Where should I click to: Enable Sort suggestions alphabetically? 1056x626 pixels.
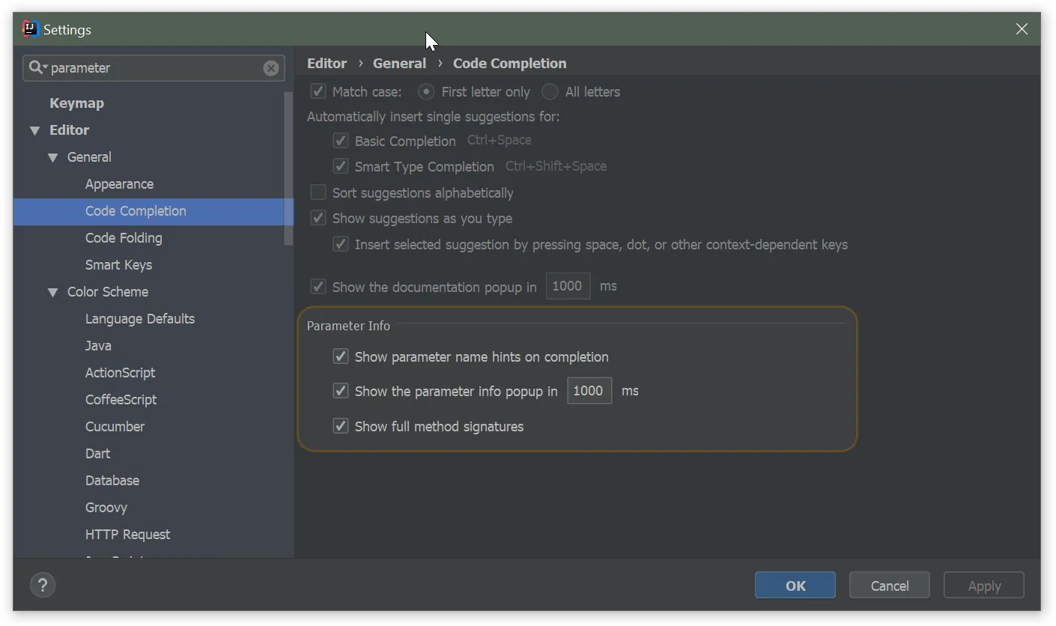318,192
